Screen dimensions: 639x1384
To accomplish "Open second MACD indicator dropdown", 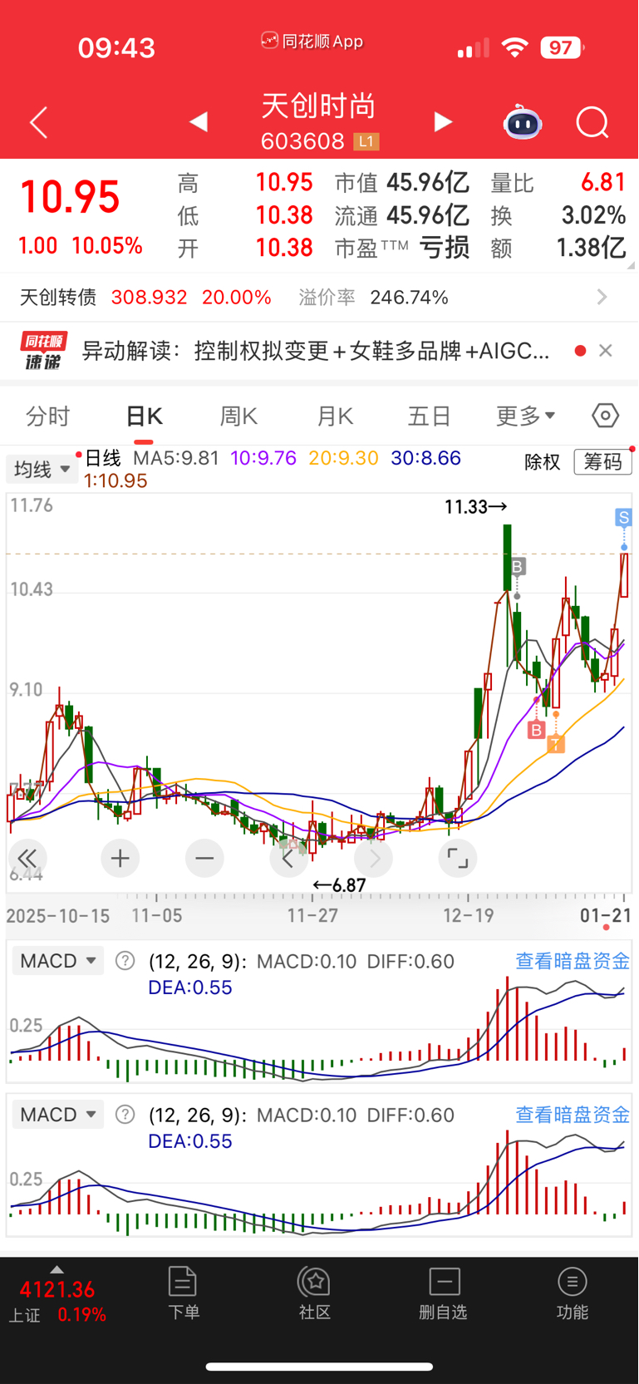I will point(58,1115).
